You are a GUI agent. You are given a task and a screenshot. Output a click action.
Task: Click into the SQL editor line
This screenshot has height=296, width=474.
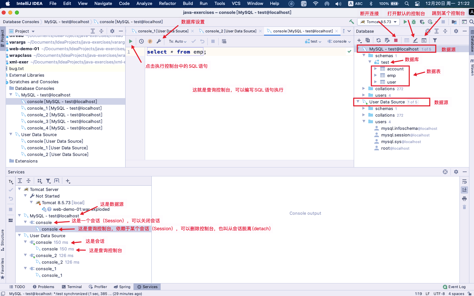[248, 52]
